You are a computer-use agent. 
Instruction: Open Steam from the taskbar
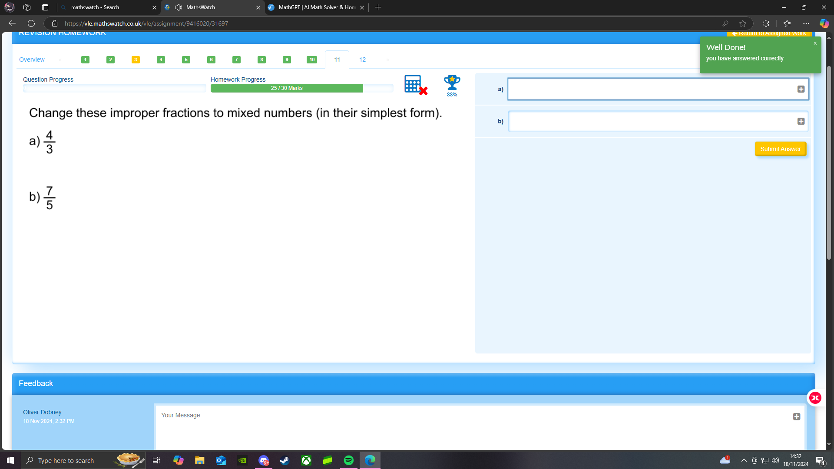click(285, 460)
